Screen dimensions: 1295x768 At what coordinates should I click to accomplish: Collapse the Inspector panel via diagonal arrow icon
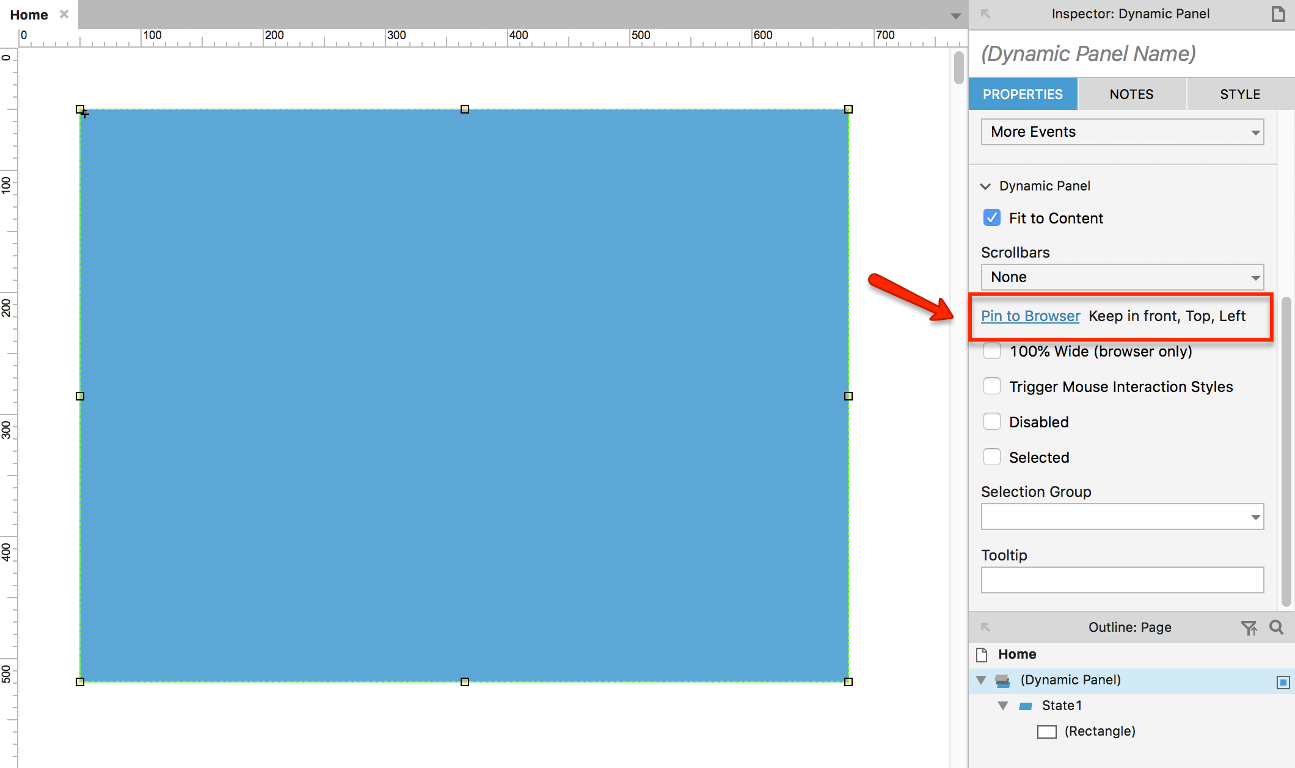985,13
